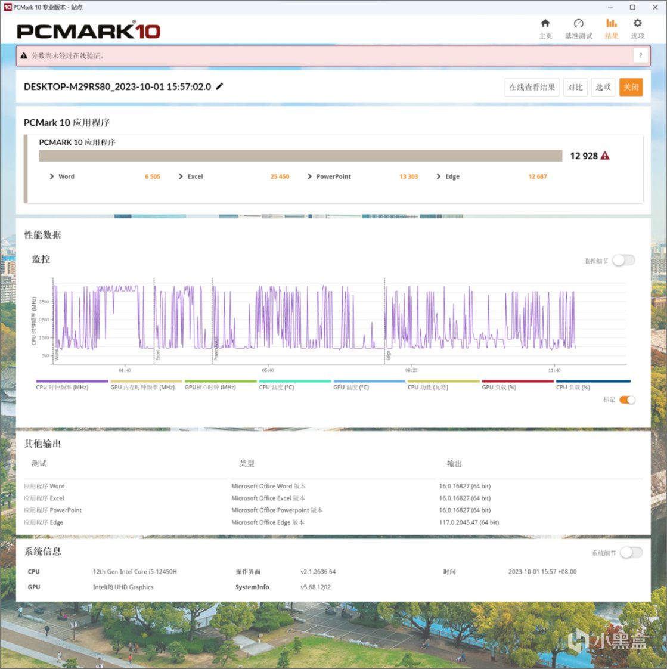Click the 选项 button next to 对比
Screen dimensions: 667x669
pyautogui.click(x=603, y=87)
